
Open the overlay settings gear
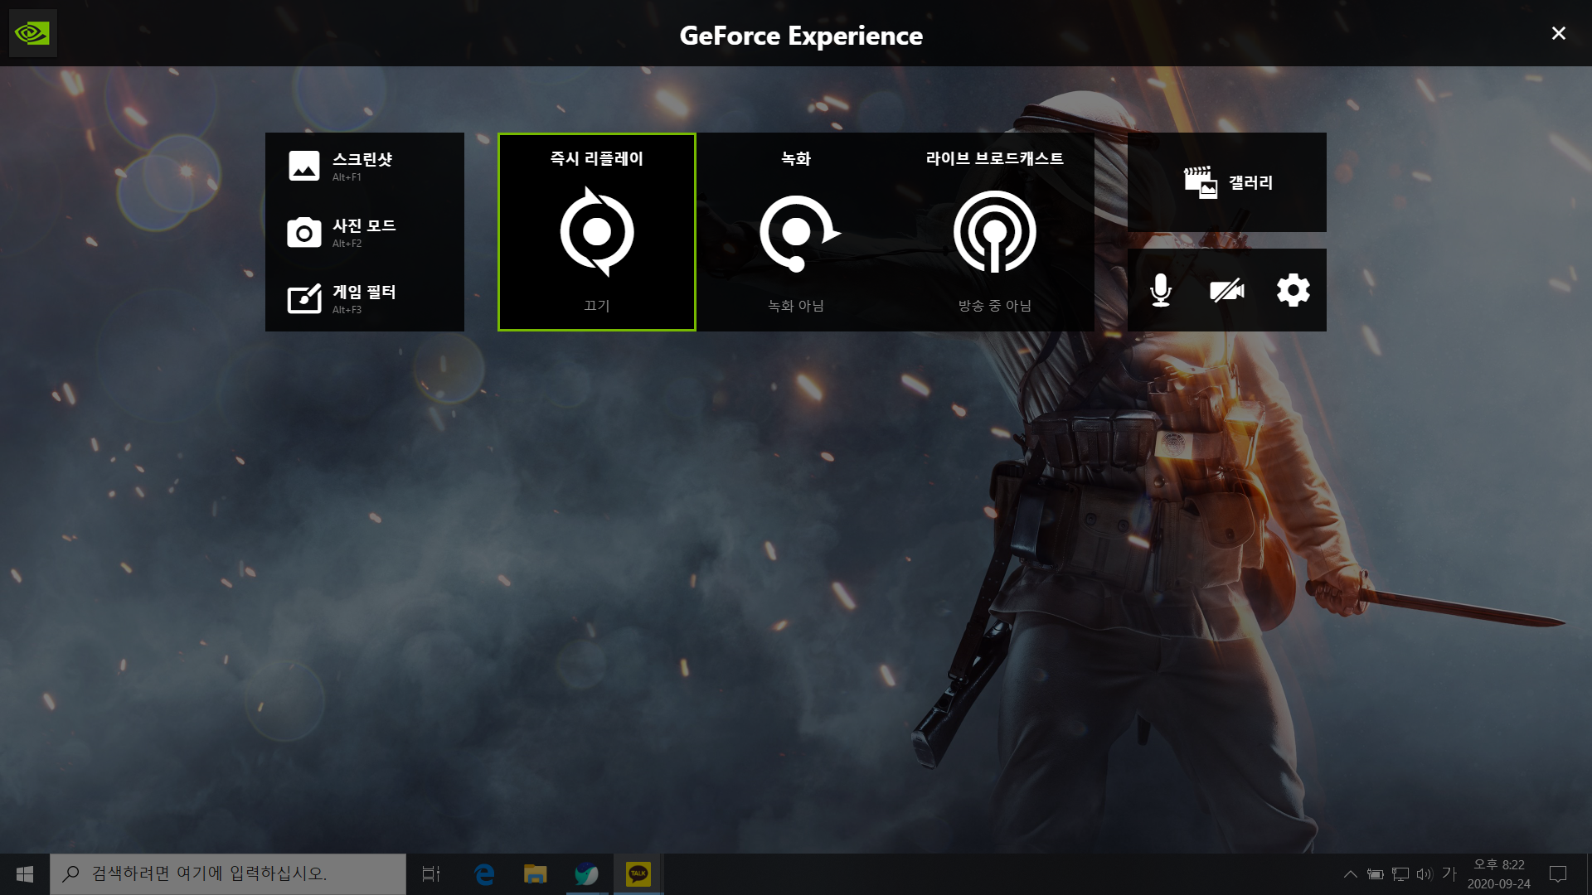(1293, 290)
